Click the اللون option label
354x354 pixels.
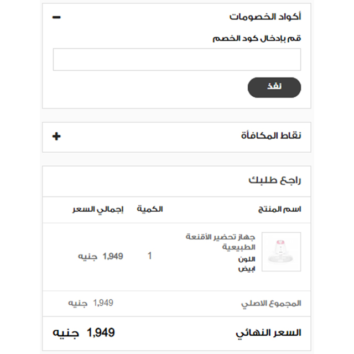tap(247, 259)
